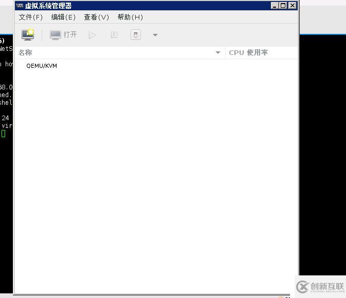Click virt-manager title bar icon

coord(20,6)
